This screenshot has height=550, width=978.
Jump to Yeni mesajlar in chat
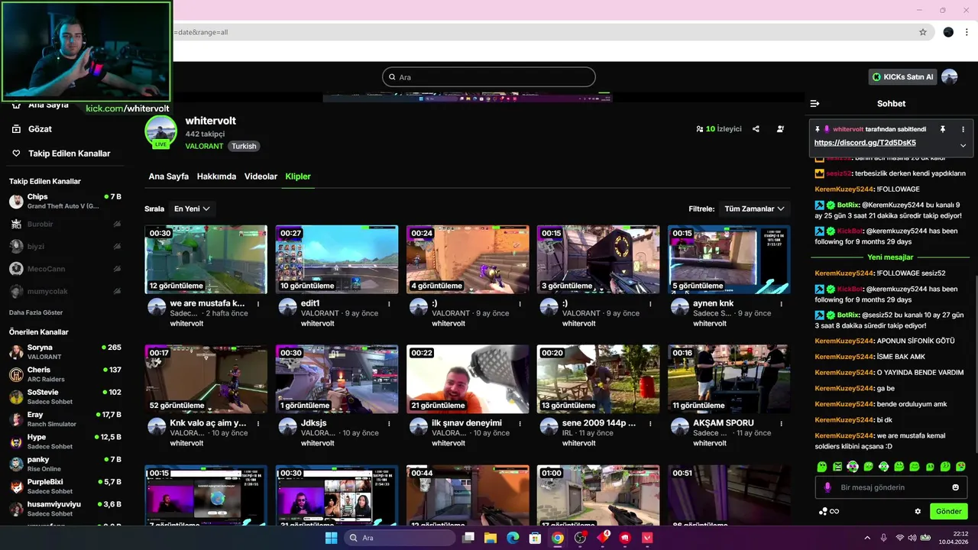890,257
